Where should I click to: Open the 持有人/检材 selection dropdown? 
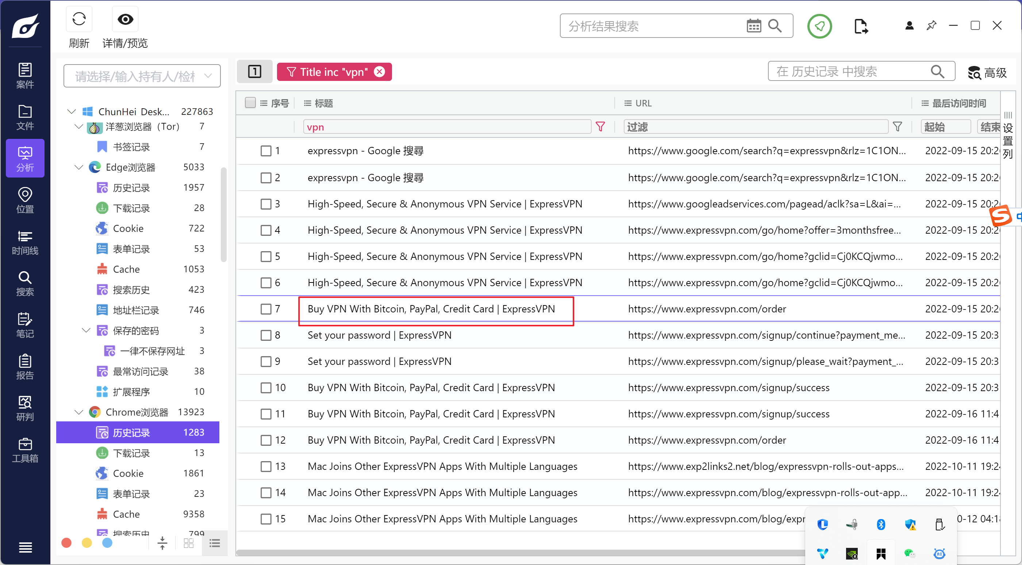coord(142,76)
